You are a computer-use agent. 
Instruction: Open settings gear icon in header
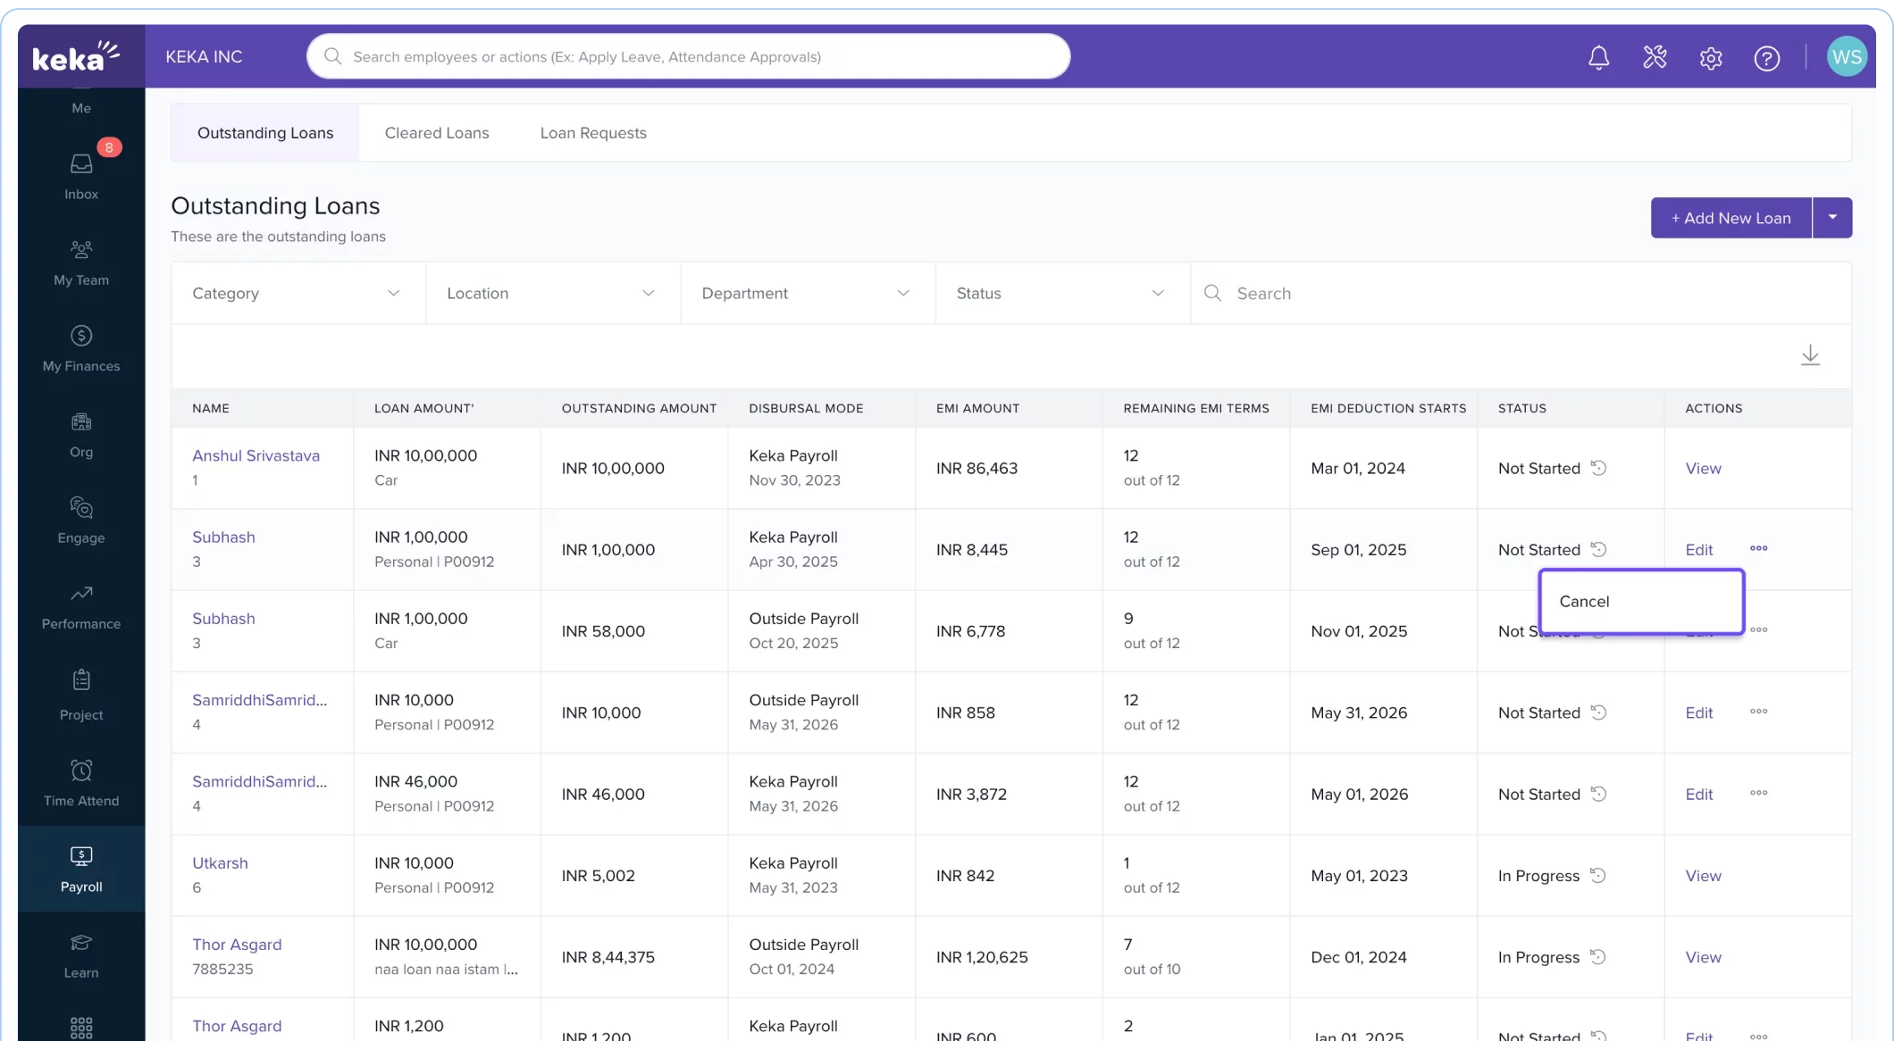click(1711, 58)
